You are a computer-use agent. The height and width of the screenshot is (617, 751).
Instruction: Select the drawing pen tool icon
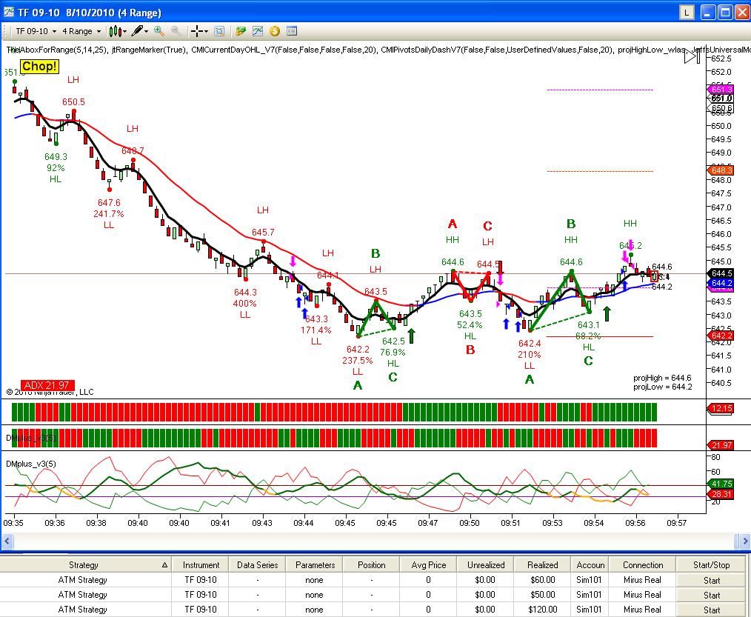(138, 31)
